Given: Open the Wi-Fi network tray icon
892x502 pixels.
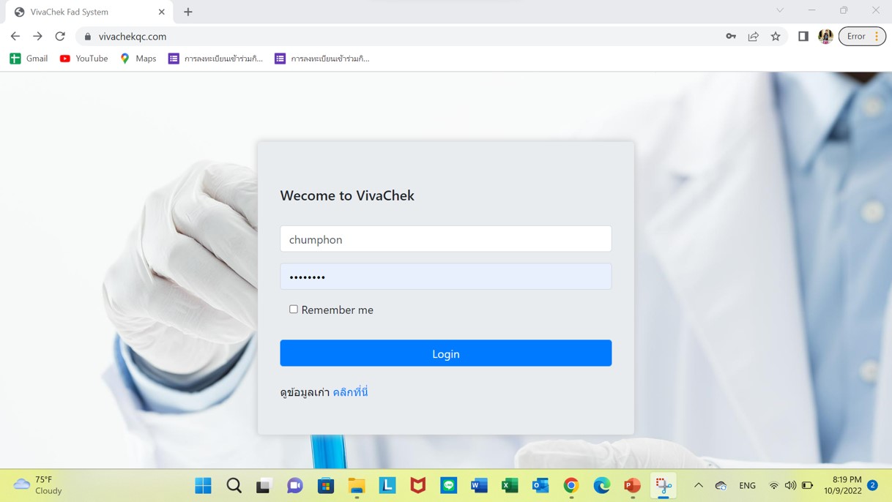Looking at the screenshot, I should point(773,485).
